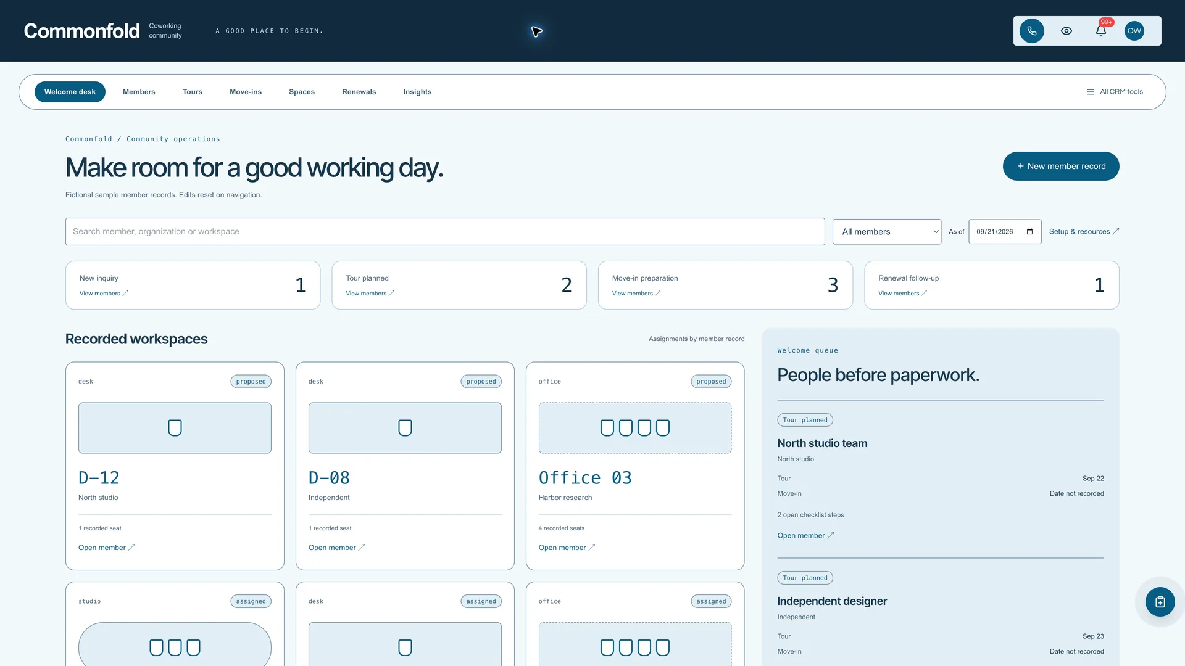Screen dimensions: 1185x666
Task: Click the proposed badge on Office 03 card
Action: (711, 382)
